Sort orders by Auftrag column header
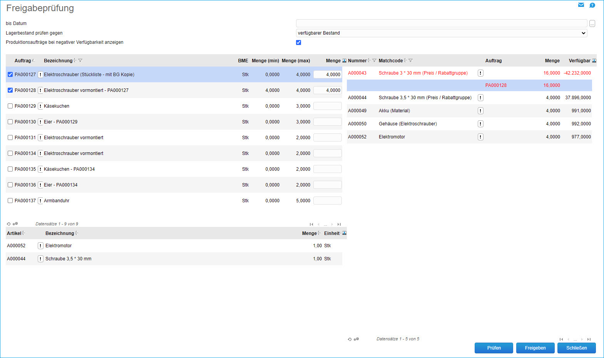 pyautogui.click(x=23, y=61)
